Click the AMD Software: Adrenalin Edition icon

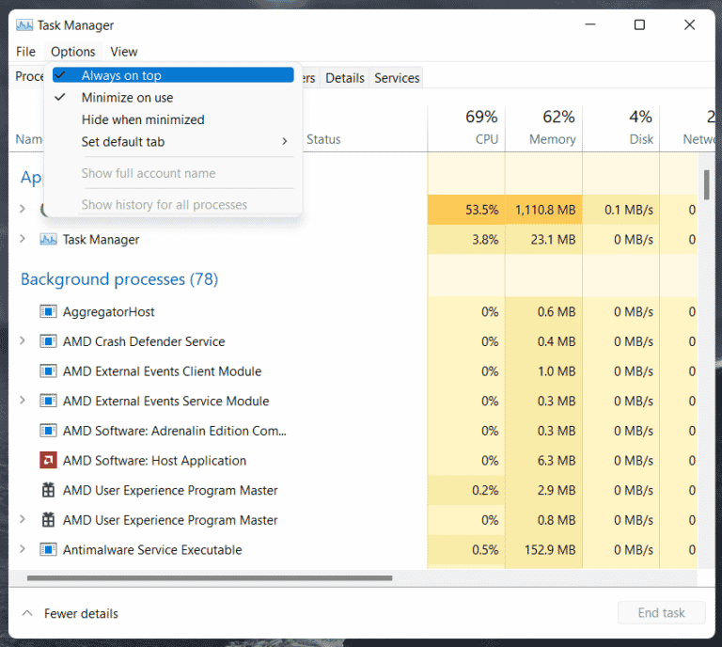pyautogui.click(x=48, y=431)
